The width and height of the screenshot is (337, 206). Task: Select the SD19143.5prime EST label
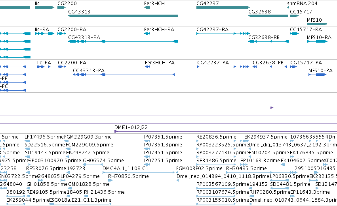click(x=45, y=153)
